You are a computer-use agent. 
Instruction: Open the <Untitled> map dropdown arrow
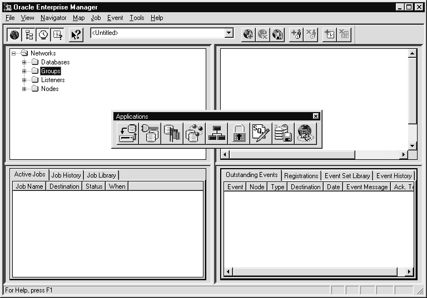click(229, 33)
